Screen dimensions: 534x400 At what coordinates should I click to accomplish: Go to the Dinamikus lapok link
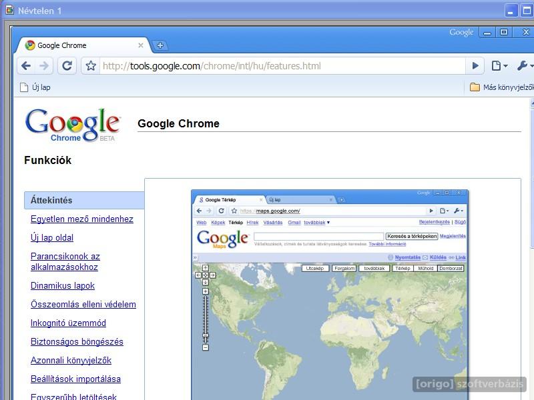(x=63, y=286)
